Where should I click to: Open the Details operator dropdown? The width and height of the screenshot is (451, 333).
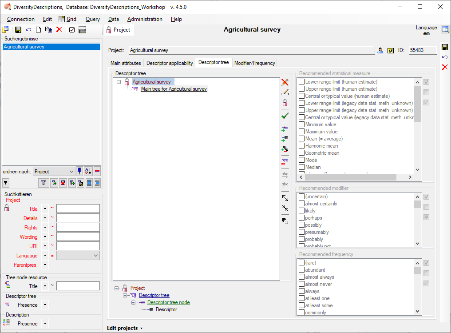point(45,218)
